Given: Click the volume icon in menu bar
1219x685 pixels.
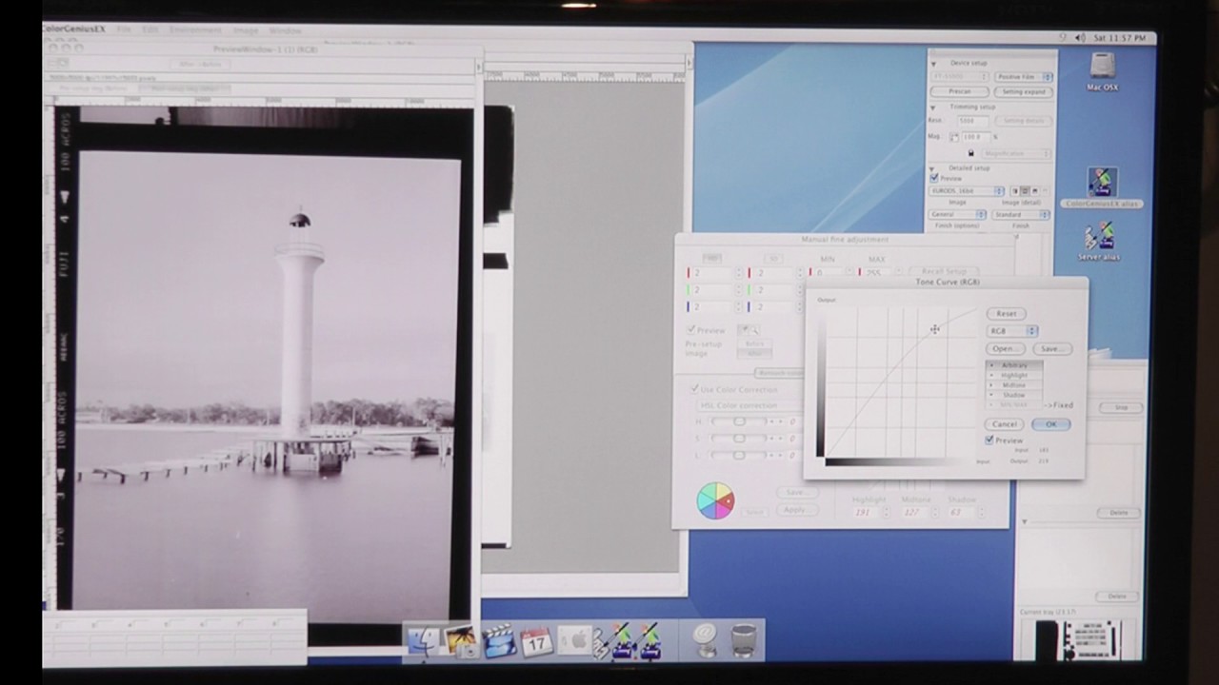Looking at the screenshot, I should [x=1081, y=38].
